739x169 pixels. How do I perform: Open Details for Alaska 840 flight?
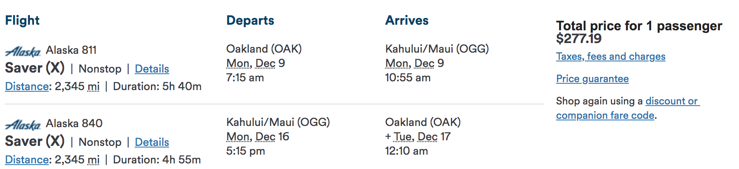[152, 142]
